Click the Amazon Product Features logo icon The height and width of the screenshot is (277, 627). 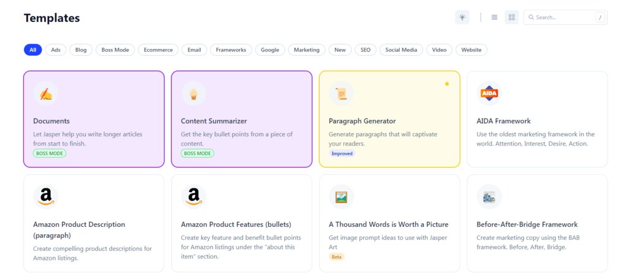coord(193,197)
